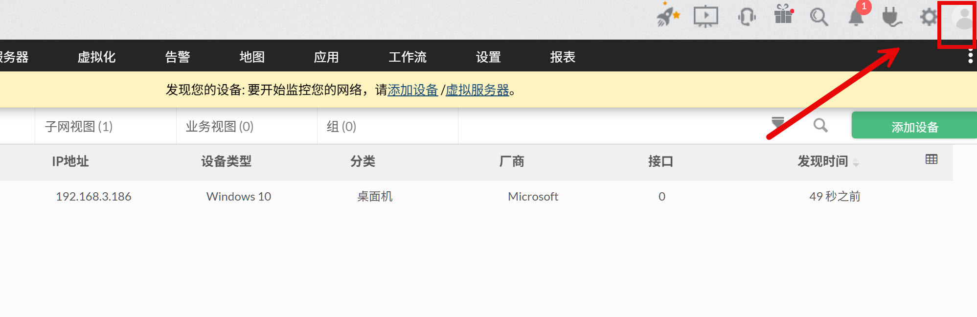Follow the 虚拟服务器 link in banner
This screenshot has width=977, height=317.
coord(477,90)
